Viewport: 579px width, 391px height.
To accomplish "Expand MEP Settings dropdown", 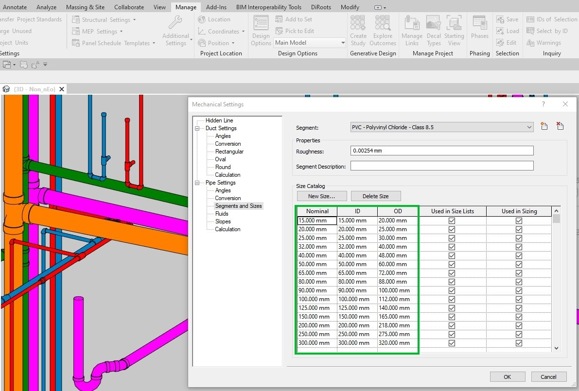I will coord(121,32).
